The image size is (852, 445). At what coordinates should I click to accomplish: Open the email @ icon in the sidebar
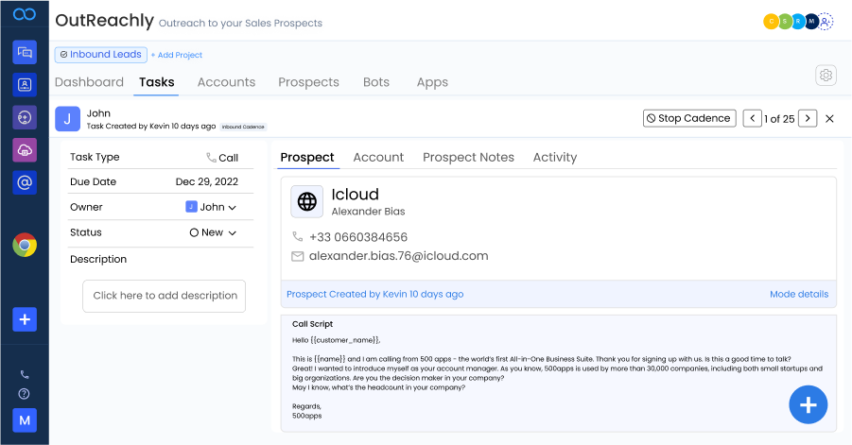coord(25,182)
